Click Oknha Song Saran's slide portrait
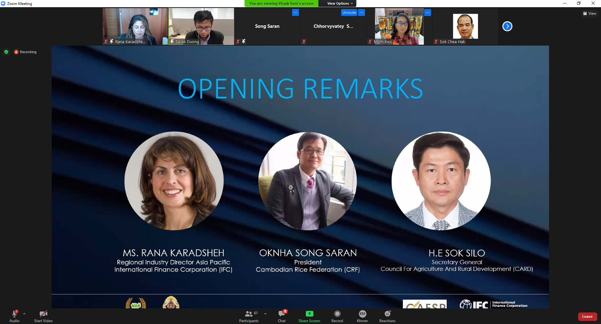The image size is (601, 324). coord(308,181)
